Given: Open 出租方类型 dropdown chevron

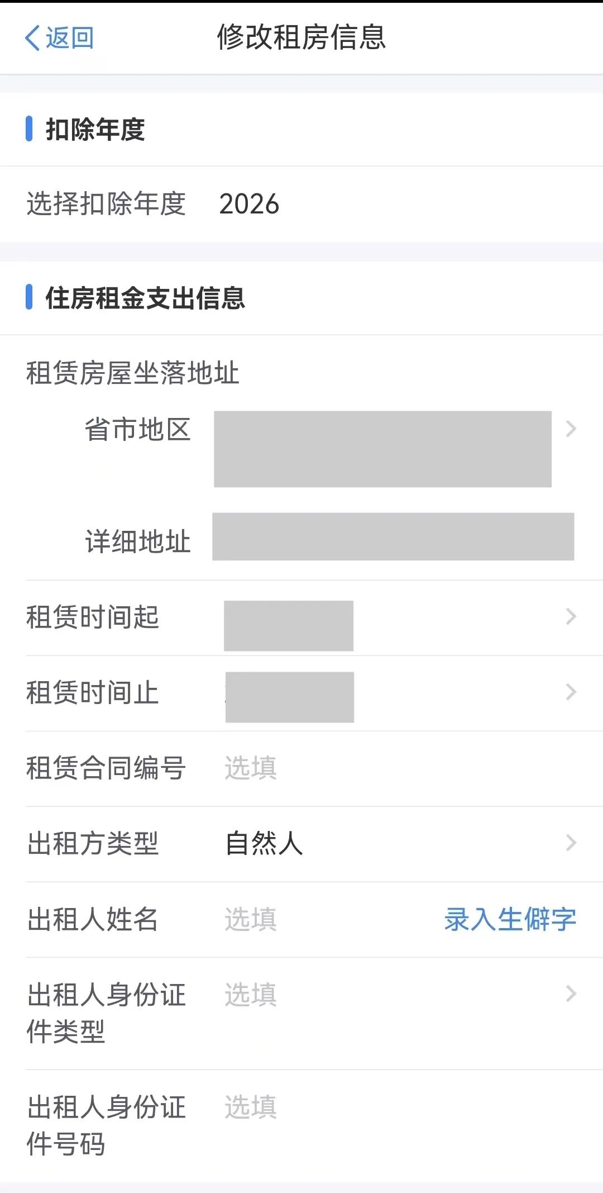Looking at the screenshot, I should pyautogui.click(x=571, y=843).
